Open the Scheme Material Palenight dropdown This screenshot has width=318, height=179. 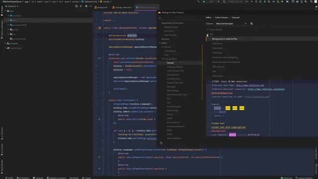coord(231,23)
